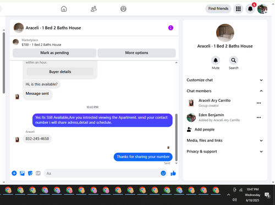Switch to first Chrome taskbar window

pos(8,190)
